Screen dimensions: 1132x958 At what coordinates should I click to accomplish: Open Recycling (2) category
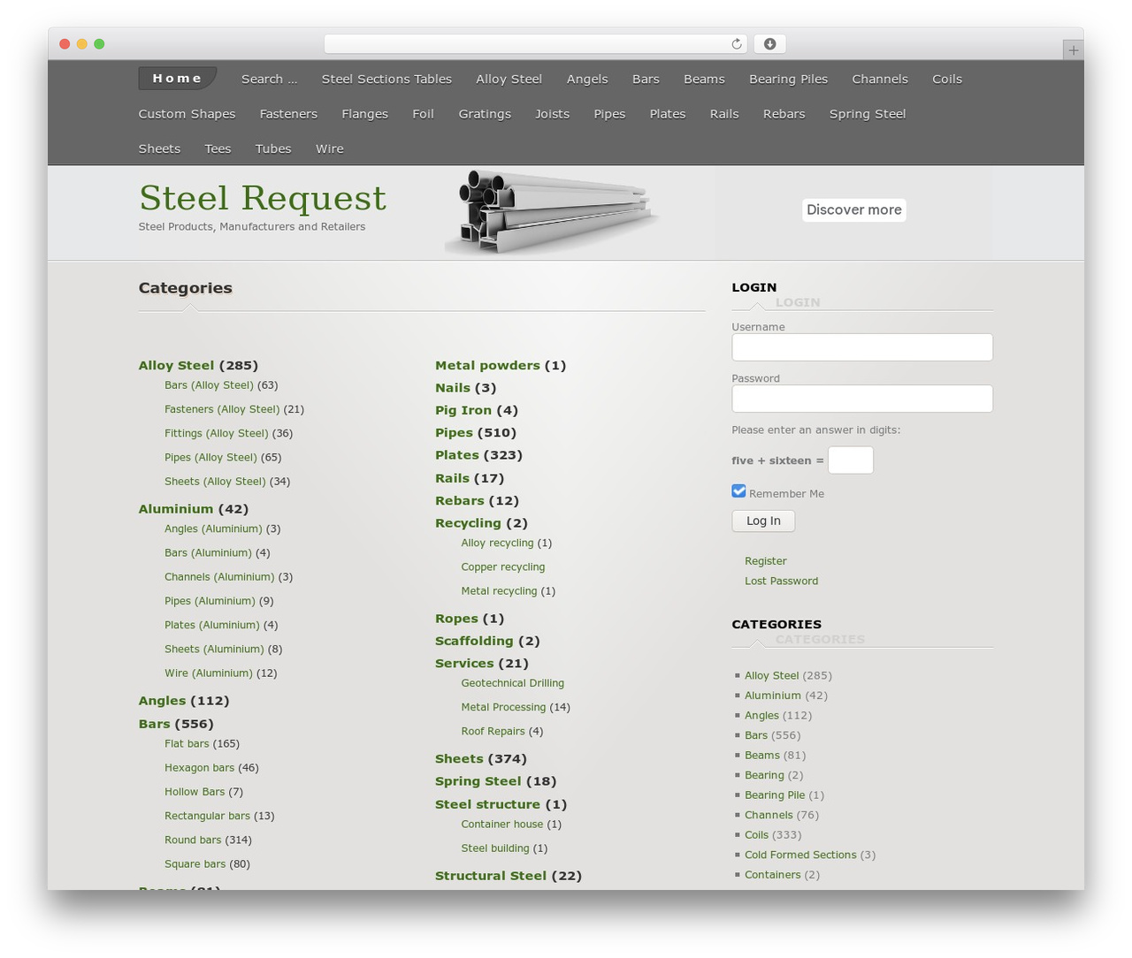[481, 523]
